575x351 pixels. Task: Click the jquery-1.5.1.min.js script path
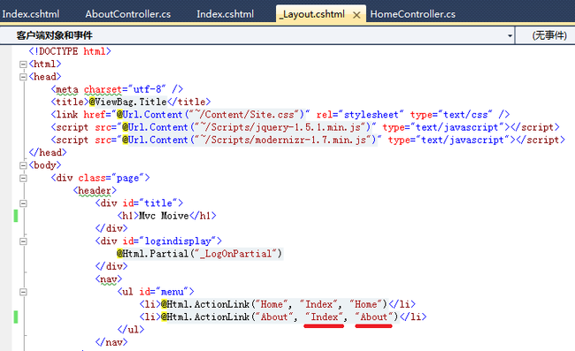(x=281, y=127)
